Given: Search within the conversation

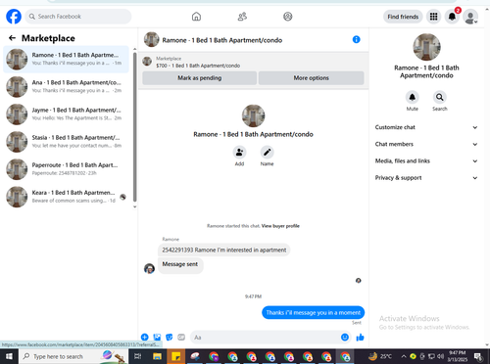Looking at the screenshot, I should (x=440, y=97).
